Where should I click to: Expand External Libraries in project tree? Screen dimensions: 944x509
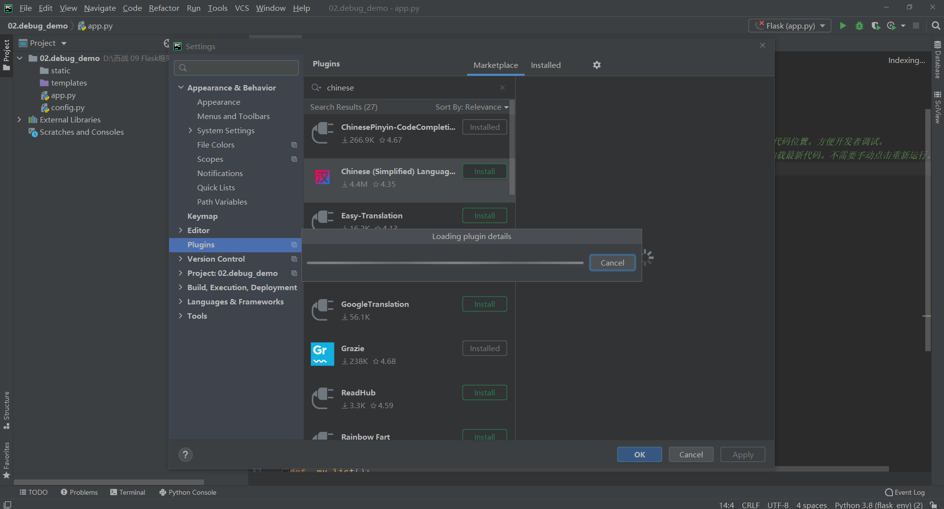tap(19, 120)
